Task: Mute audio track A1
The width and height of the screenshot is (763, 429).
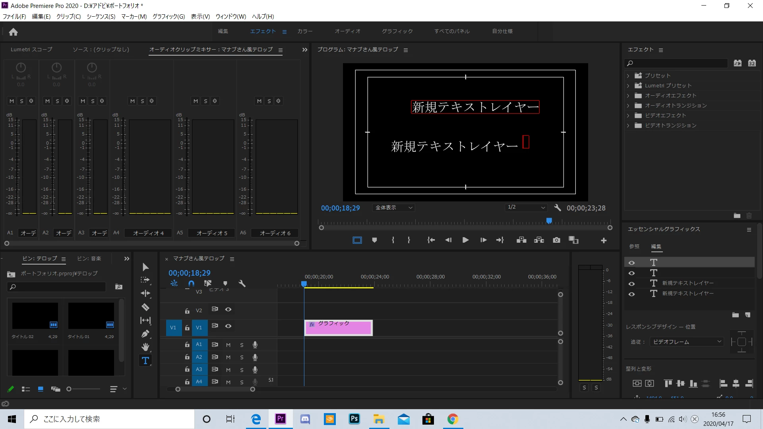Action: click(x=228, y=345)
